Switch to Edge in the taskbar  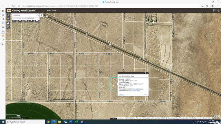click(54, 122)
